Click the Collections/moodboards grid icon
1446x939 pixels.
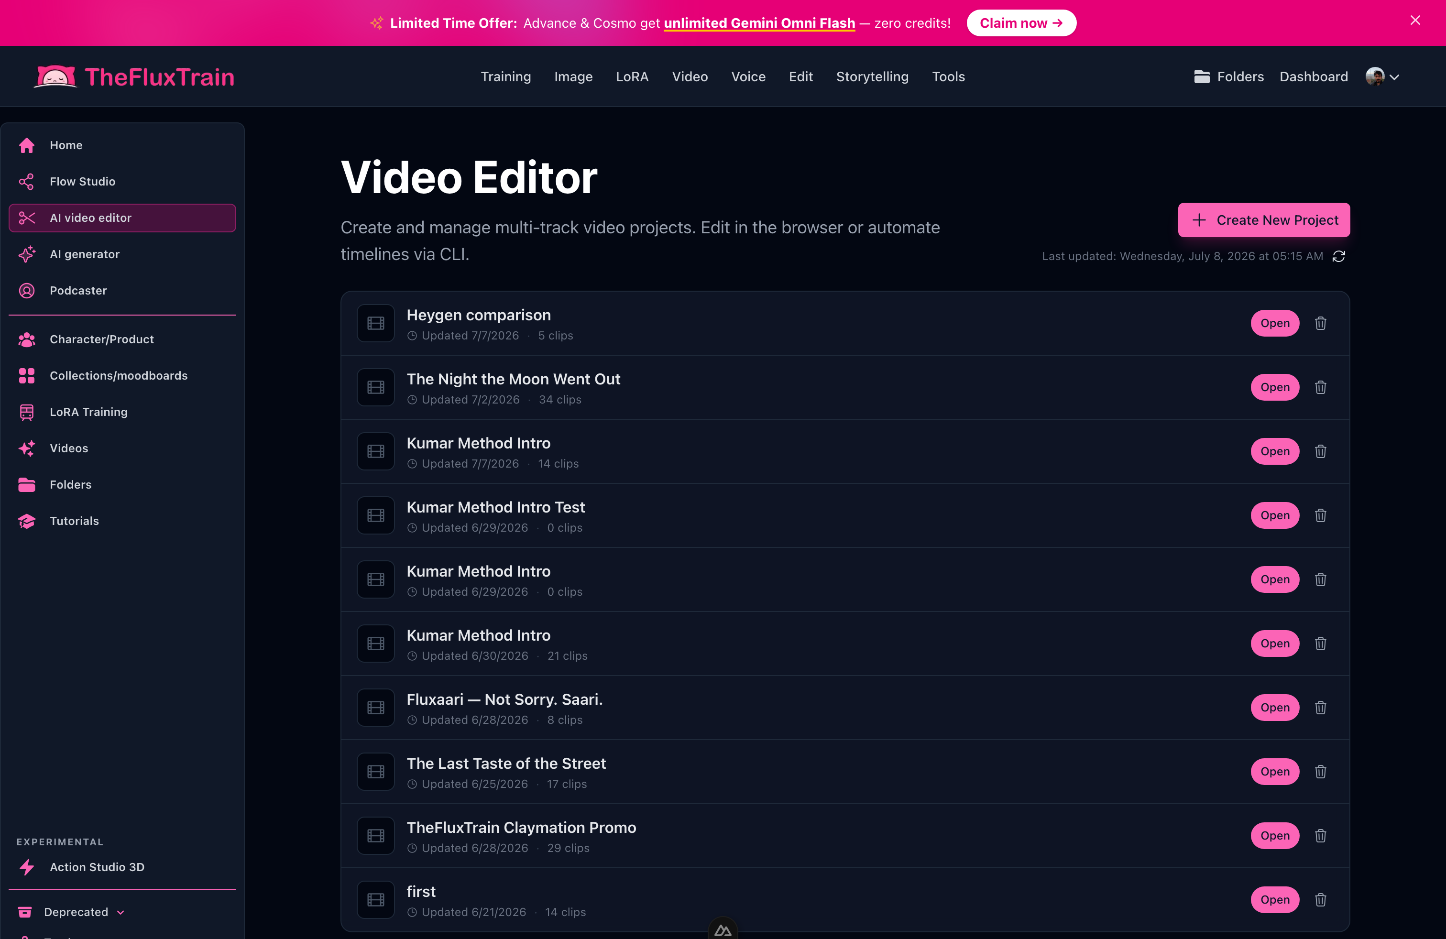tap(27, 375)
